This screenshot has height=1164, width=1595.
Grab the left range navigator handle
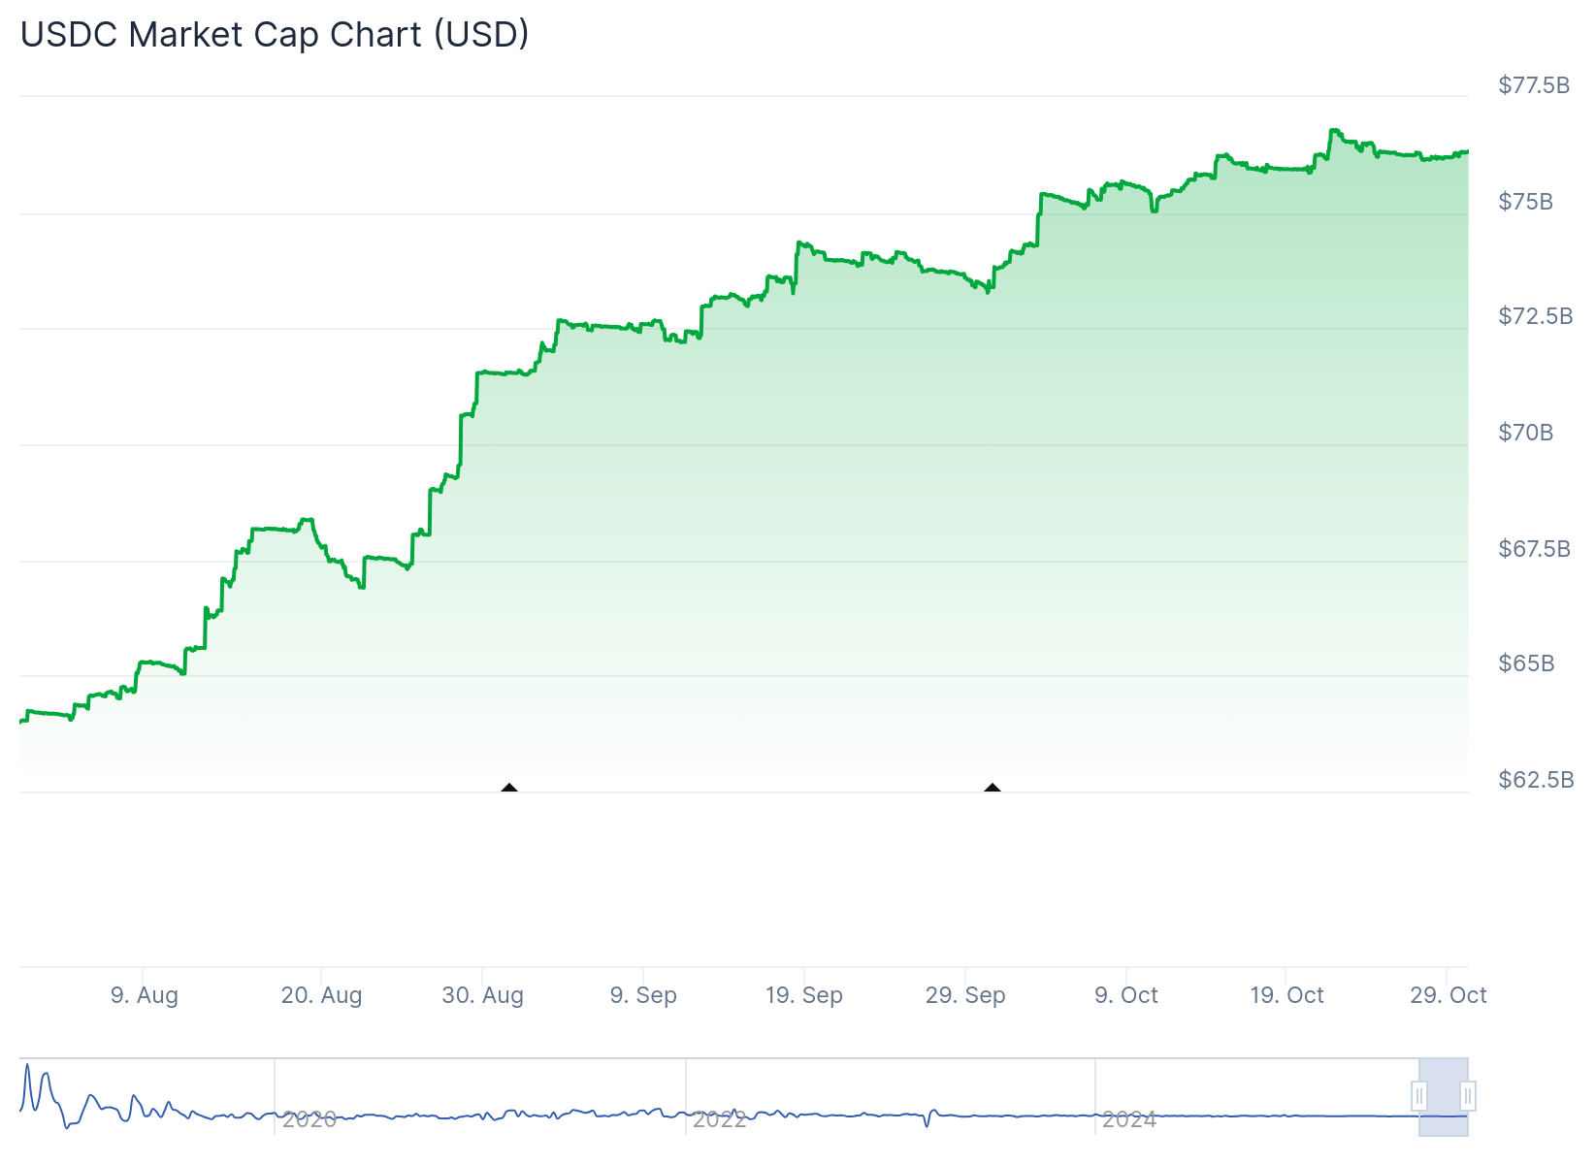point(1419,1096)
